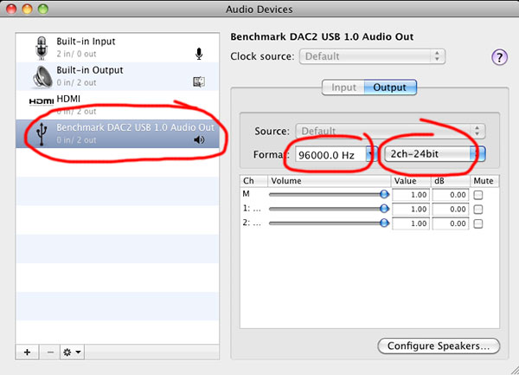Close the Audio Devices window
The width and height of the screenshot is (519, 375).
click(x=11, y=9)
